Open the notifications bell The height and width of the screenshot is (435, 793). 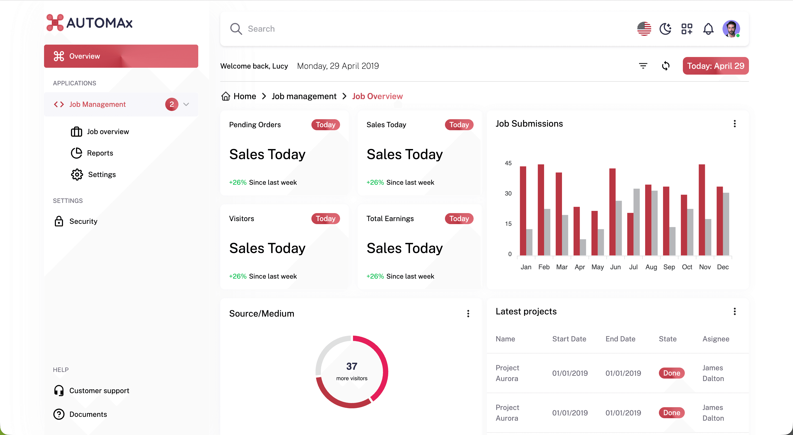[708, 29]
